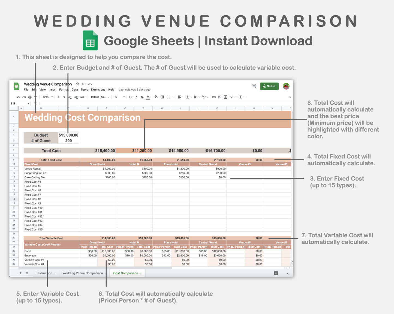The image size is (394, 314).
Task: Open the Fill color tool
Action: 155,97
